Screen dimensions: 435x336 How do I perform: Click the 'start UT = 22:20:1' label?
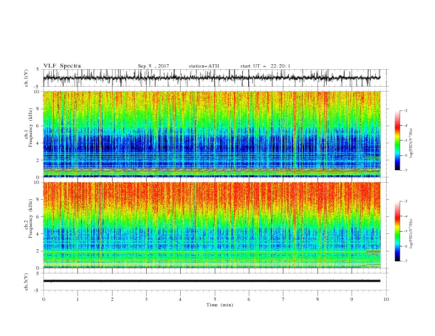point(265,66)
